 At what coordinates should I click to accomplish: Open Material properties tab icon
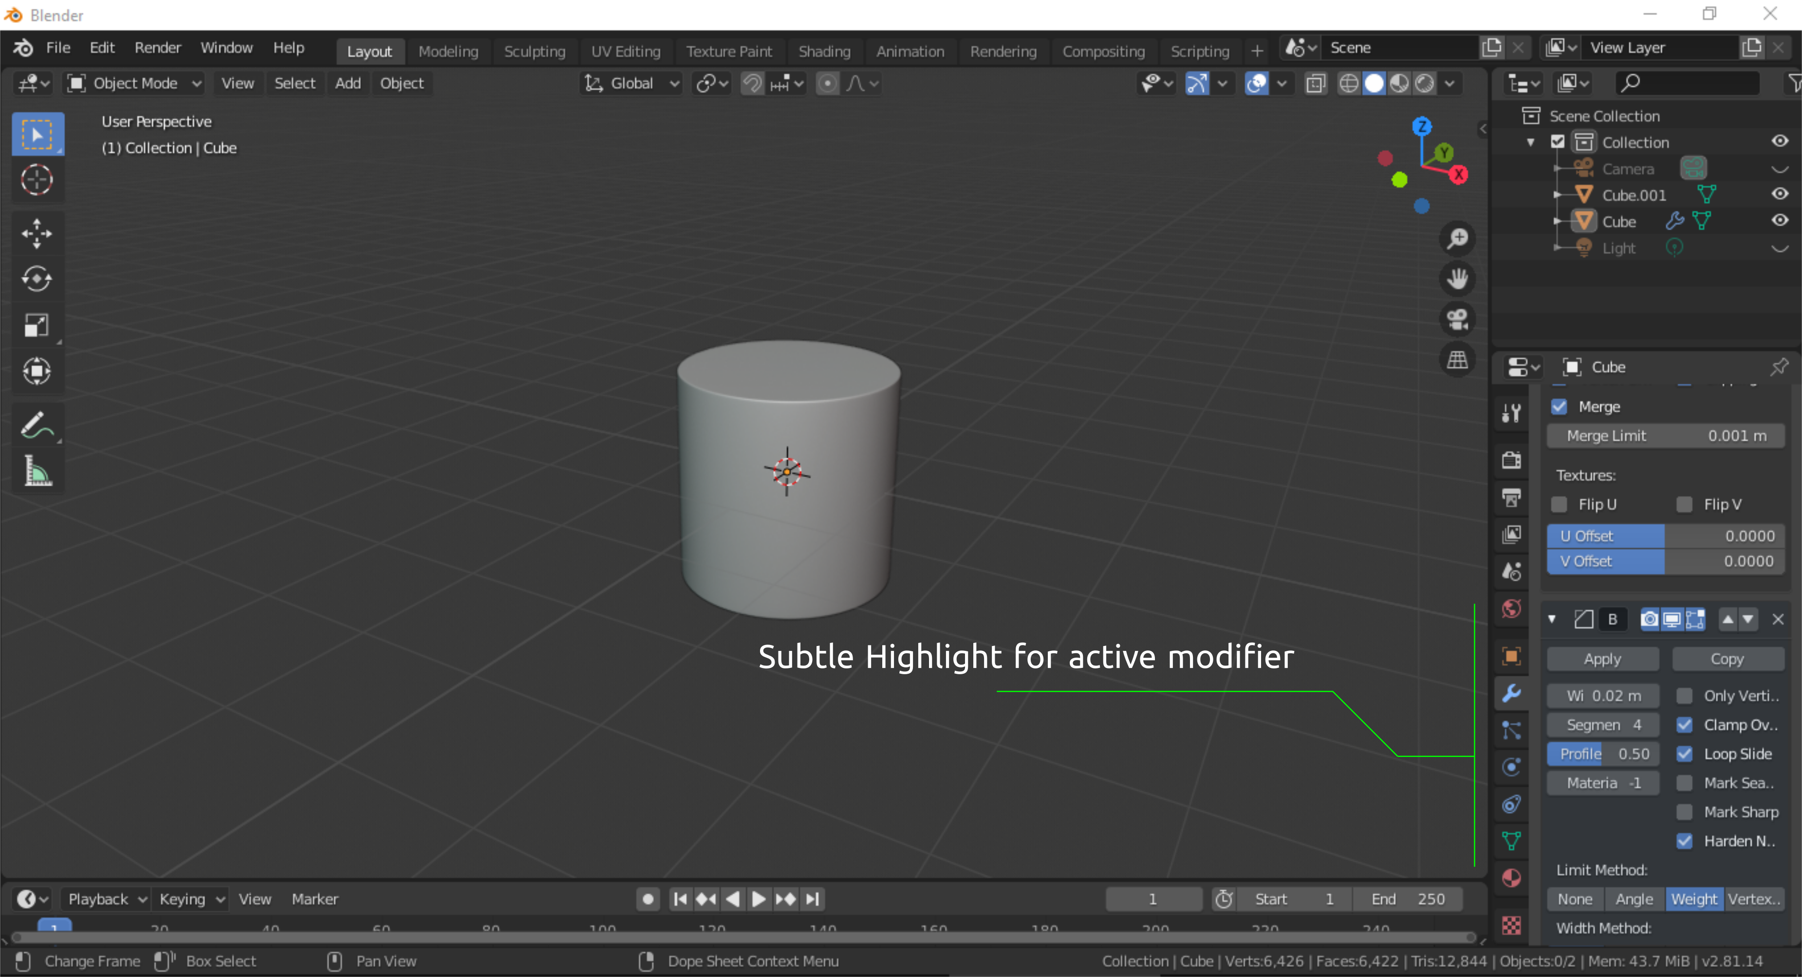pyautogui.click(x=1511, y=878)
